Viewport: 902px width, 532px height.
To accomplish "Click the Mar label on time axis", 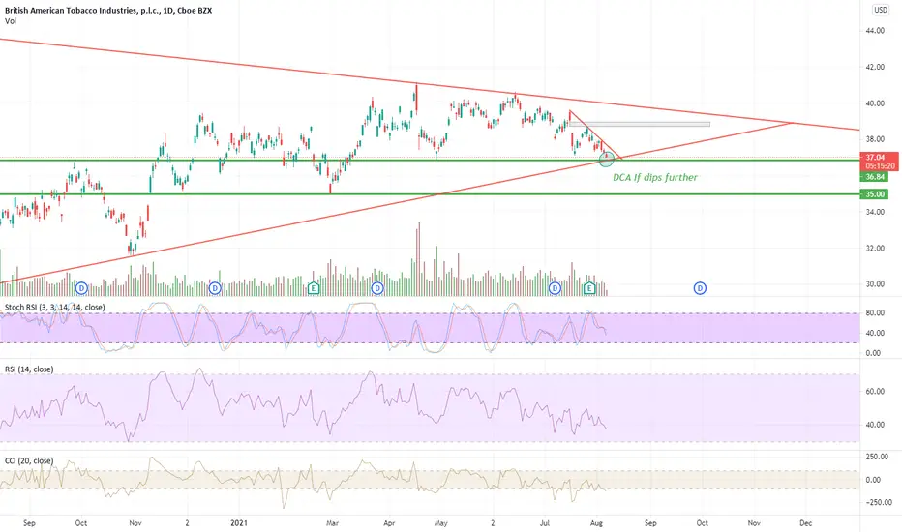I will pos(332,523).
